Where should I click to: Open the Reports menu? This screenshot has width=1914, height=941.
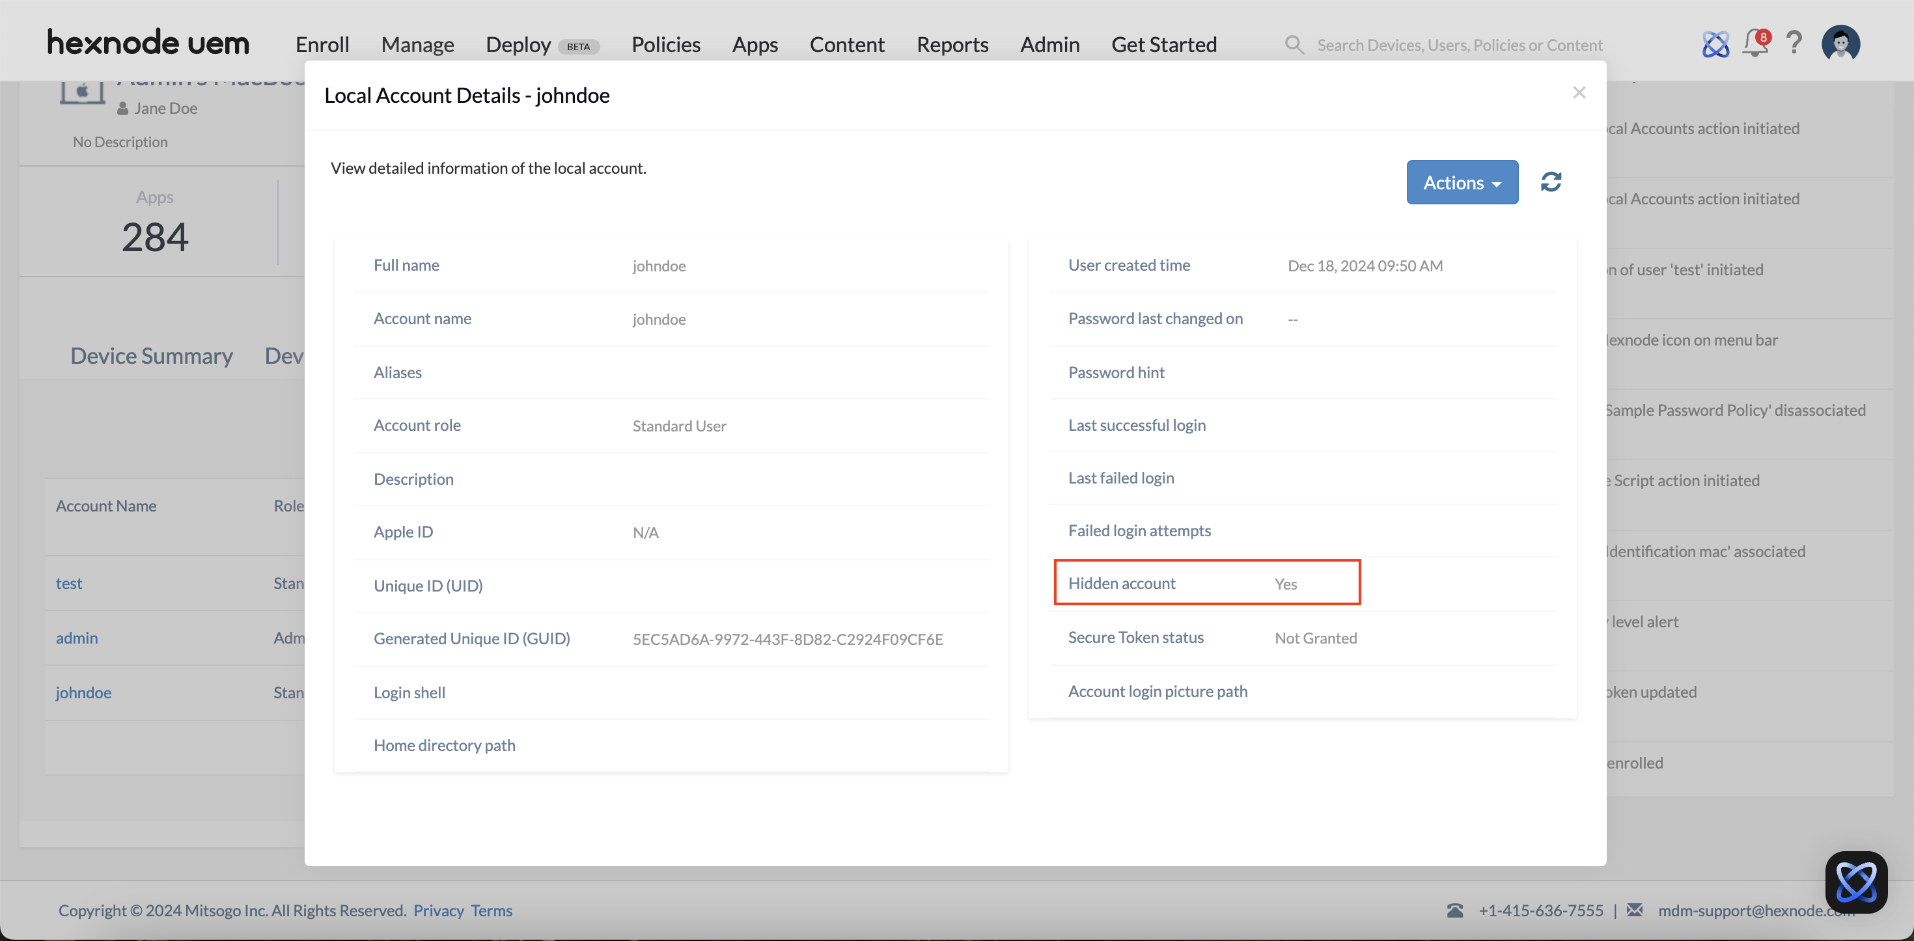click(x=952, y=44)
